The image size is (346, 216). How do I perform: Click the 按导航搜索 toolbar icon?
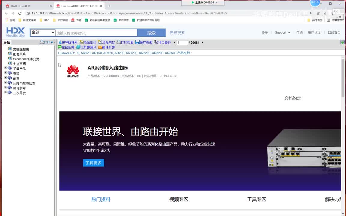pyautogui.click(x=59, y=42)
